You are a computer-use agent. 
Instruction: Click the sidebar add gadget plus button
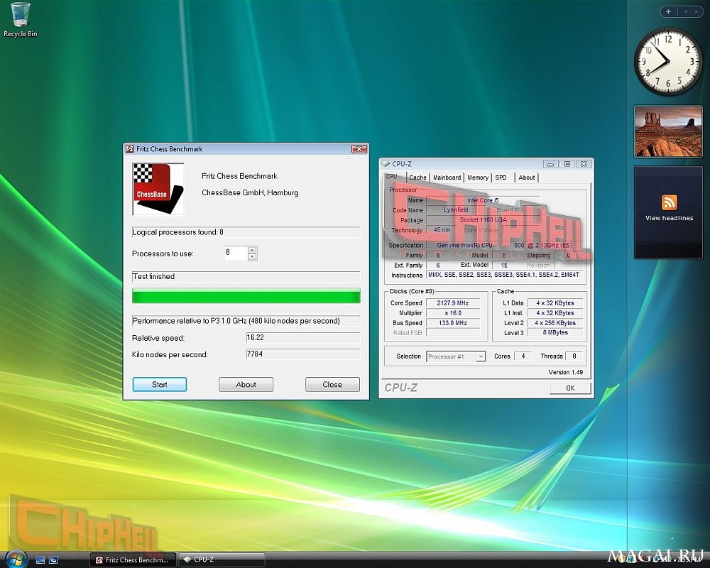(x=668, y=12)
